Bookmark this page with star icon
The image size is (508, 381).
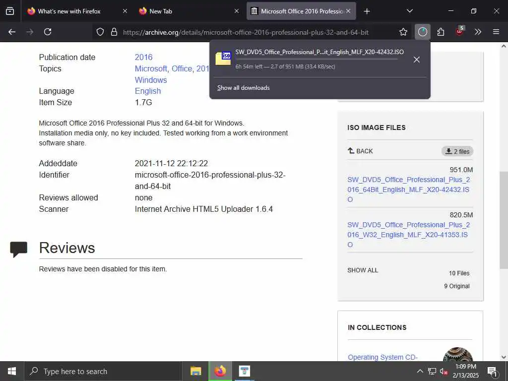click(403, 32)
